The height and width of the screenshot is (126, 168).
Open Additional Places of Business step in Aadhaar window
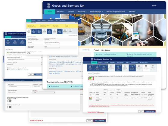point(125,68)
